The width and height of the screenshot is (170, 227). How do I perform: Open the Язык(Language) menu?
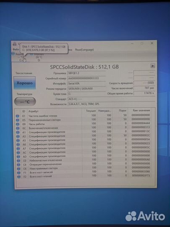point(84,50)
